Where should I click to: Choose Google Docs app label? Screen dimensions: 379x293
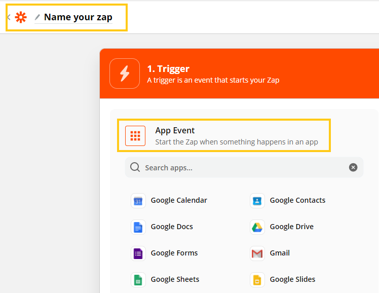(172, 227)
